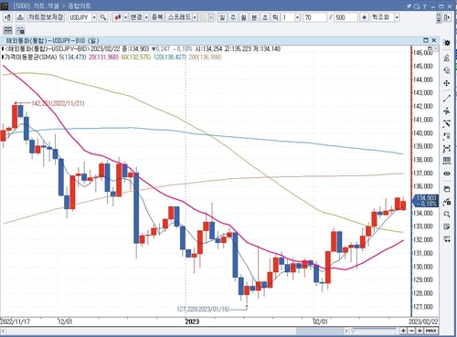Save chart info with 차트정보저장 button
The height and width of the screenshot is (337, 457).
click(x=46, y=17)
